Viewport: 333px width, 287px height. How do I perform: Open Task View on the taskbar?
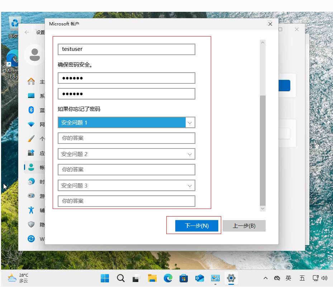click(x=136, y=278)
